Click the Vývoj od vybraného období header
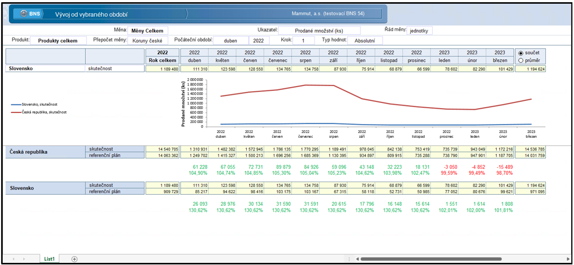574x265 pixels. click(x=91, y=15)
